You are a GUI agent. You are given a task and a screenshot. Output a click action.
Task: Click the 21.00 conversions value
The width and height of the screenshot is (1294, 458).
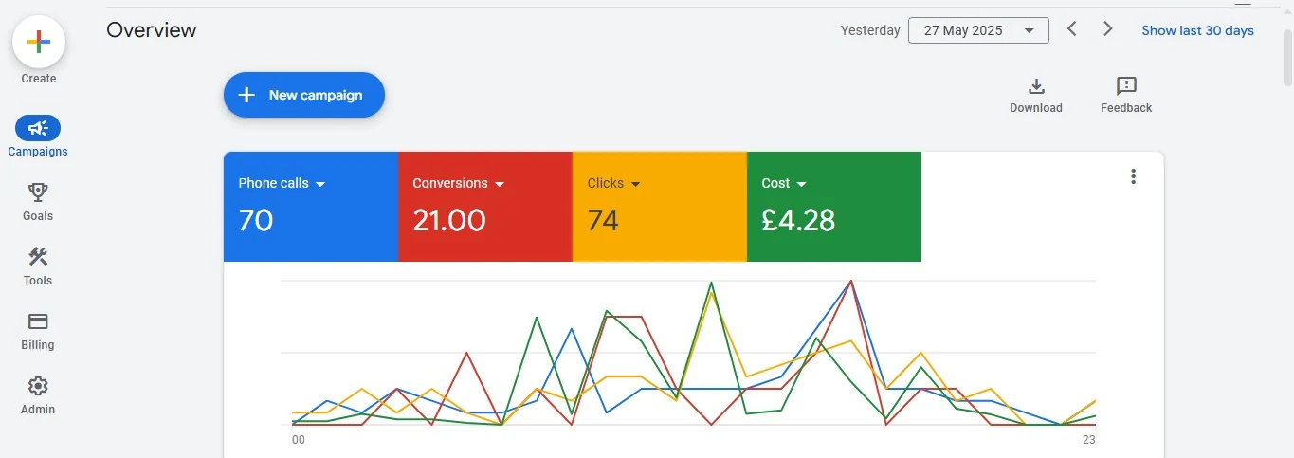coord(449,221)
